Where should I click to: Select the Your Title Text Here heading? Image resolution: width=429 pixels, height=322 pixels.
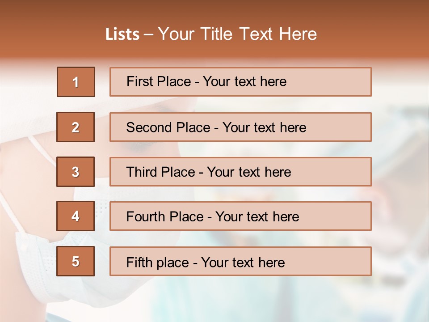pos(237,34)
